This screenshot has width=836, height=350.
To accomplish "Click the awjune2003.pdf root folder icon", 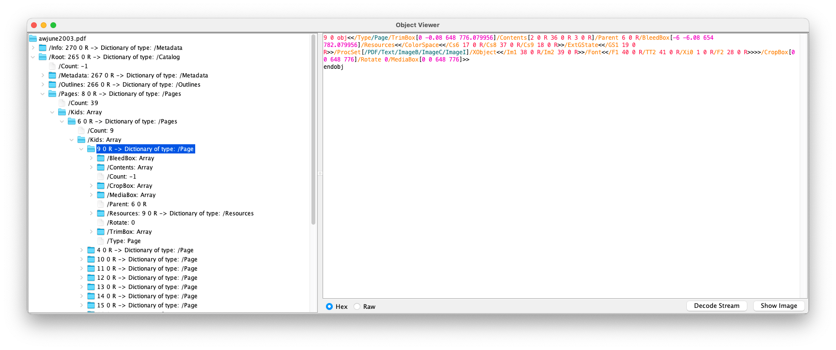I will click(33, 39).
